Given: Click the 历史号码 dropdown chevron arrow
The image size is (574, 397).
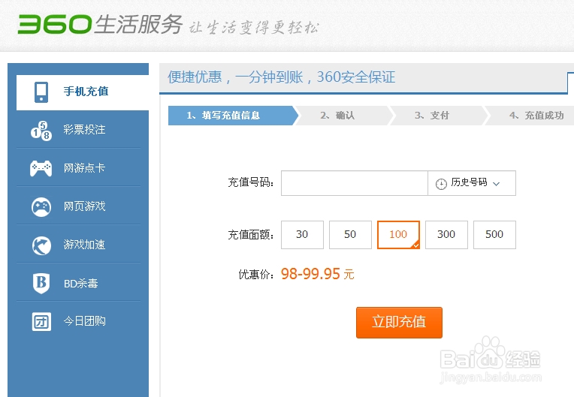Looking at the screenshot, I should pos(497,184).
